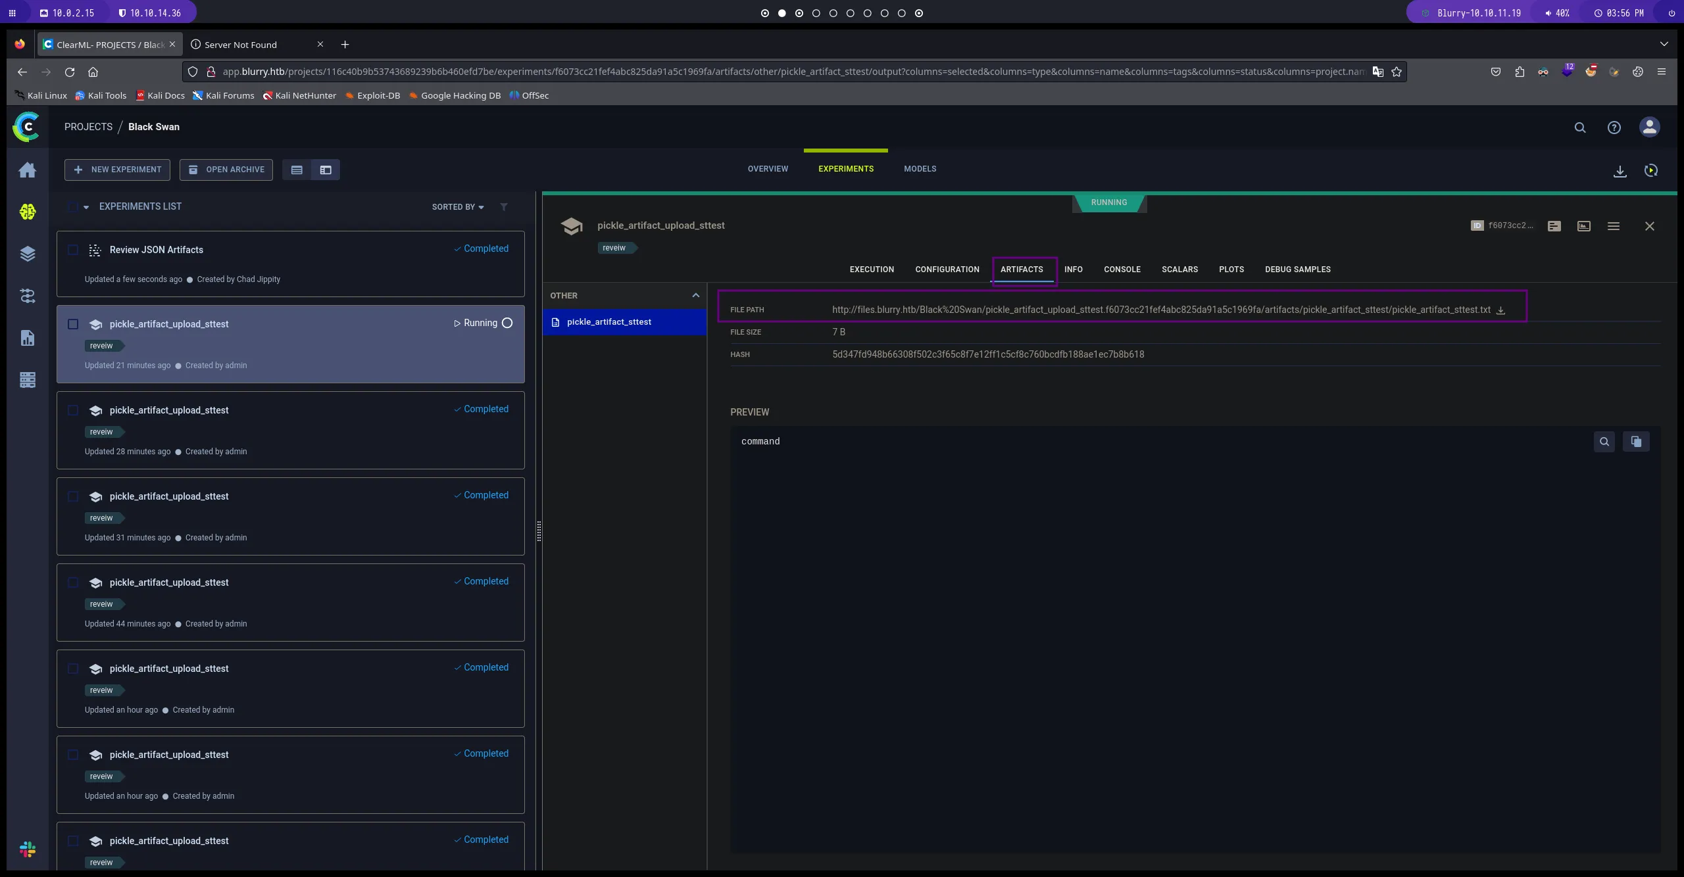The image size is (1684, 877).
Task: Open the MODELS tab
Action: pos(920,169)
